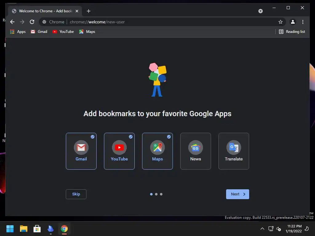
Task: Open the taskbar clock and date
Action: (294, 229)
